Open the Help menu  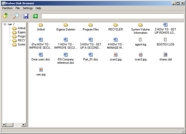[x=38, y=8]
